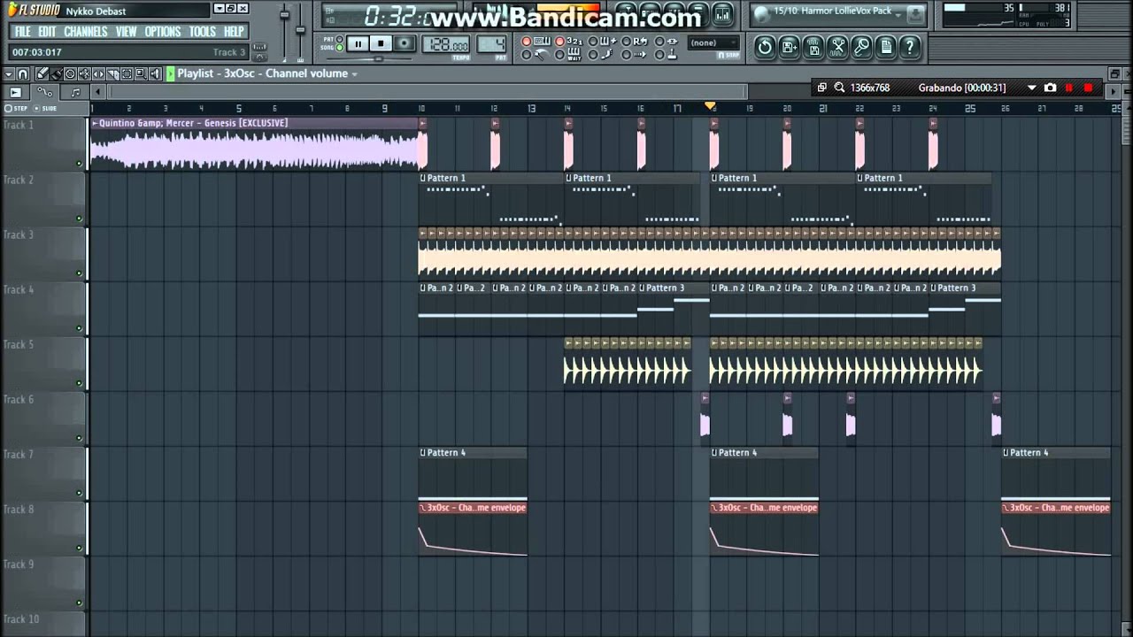Click the Bandicam camera screenshot icon
This screenshot has width=1133, height=637.
tap(1050, 88)
